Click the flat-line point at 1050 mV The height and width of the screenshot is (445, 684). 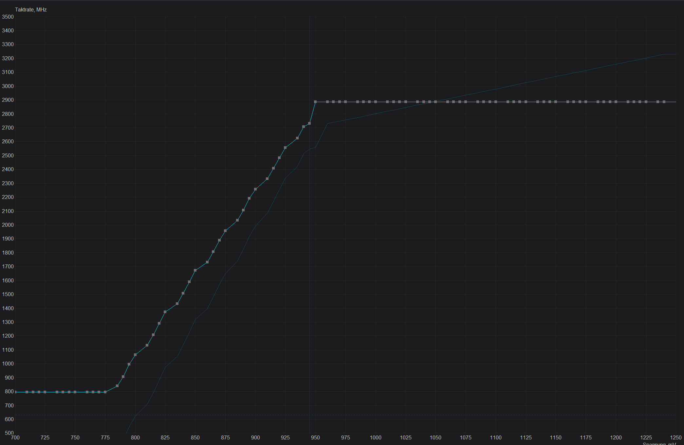coord(435,102)
